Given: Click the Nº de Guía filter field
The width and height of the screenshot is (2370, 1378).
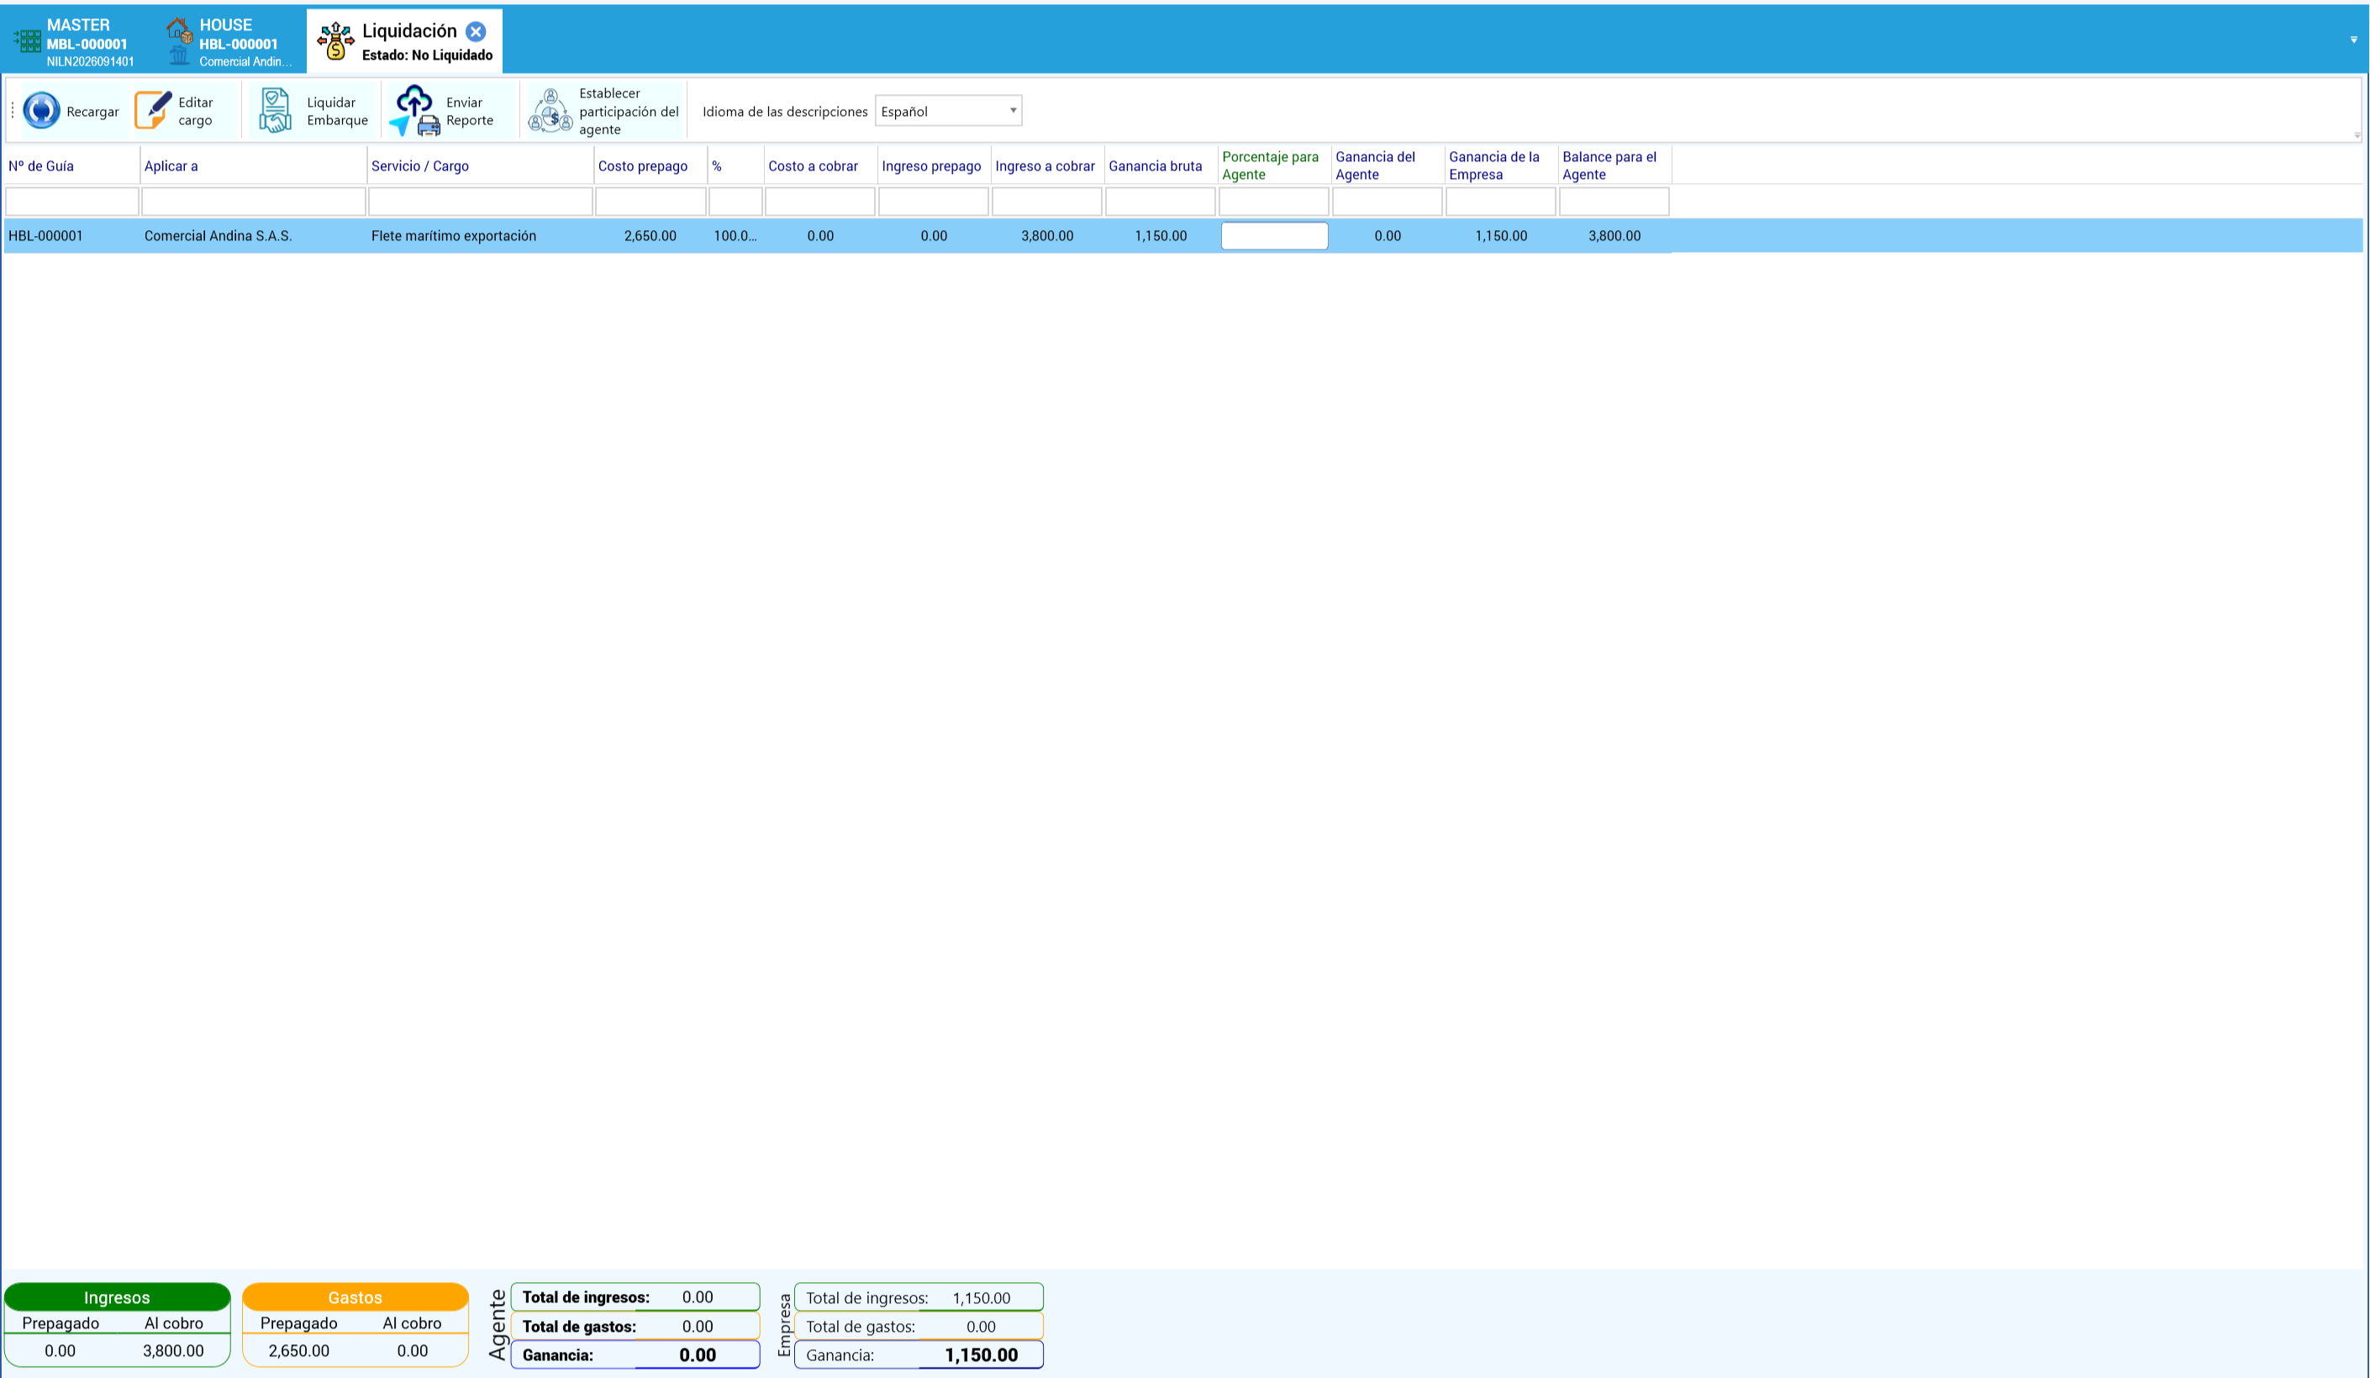Looking at the screenshot, I should pos(71,201).
